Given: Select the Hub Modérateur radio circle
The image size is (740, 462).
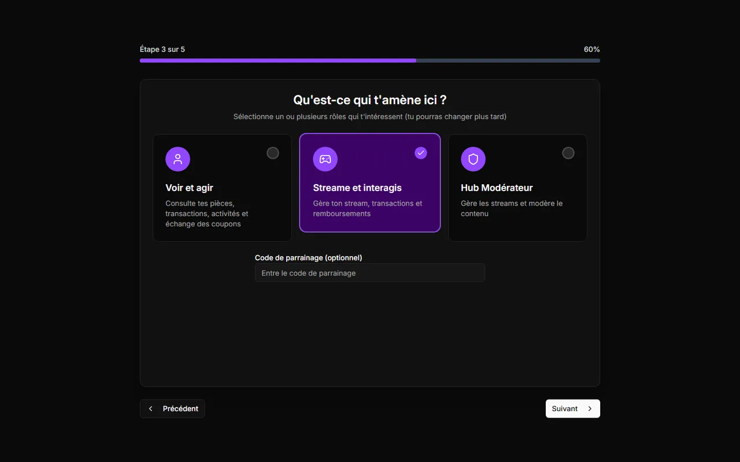Looking at the screenshot, I should tap(568, 153).
